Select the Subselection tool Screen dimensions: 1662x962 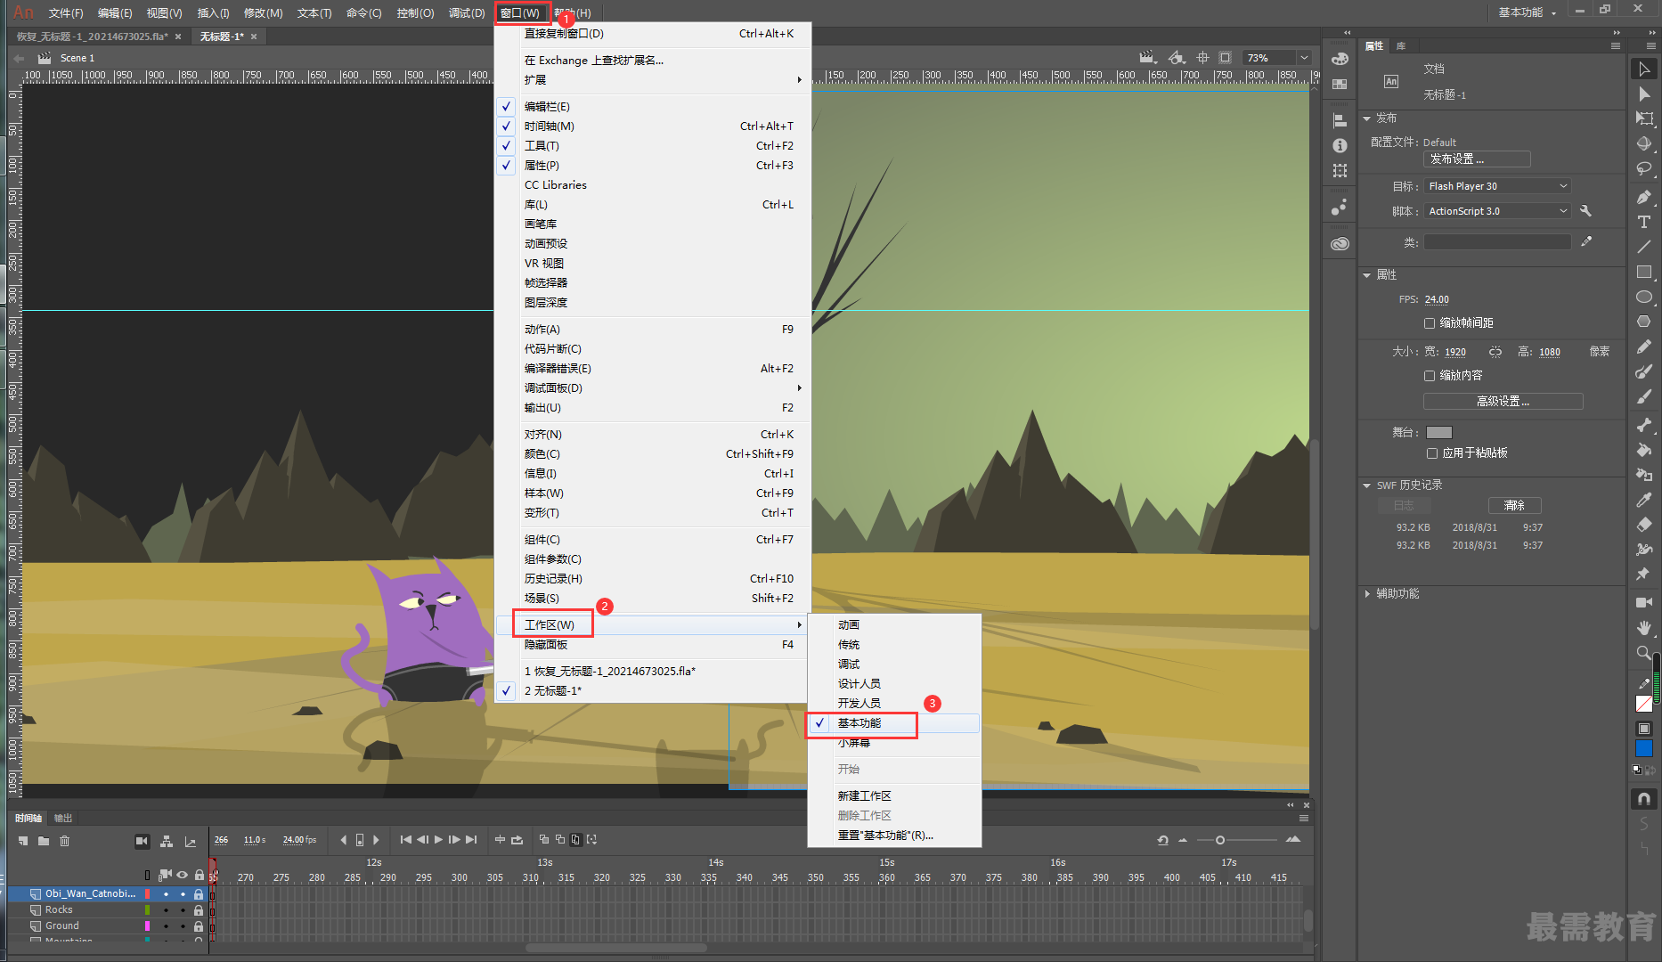pyautogui.click(x=1644, y=94)
